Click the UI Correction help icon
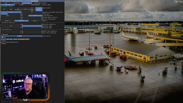The width and height of the screenshot is (183, 103). 52,16
